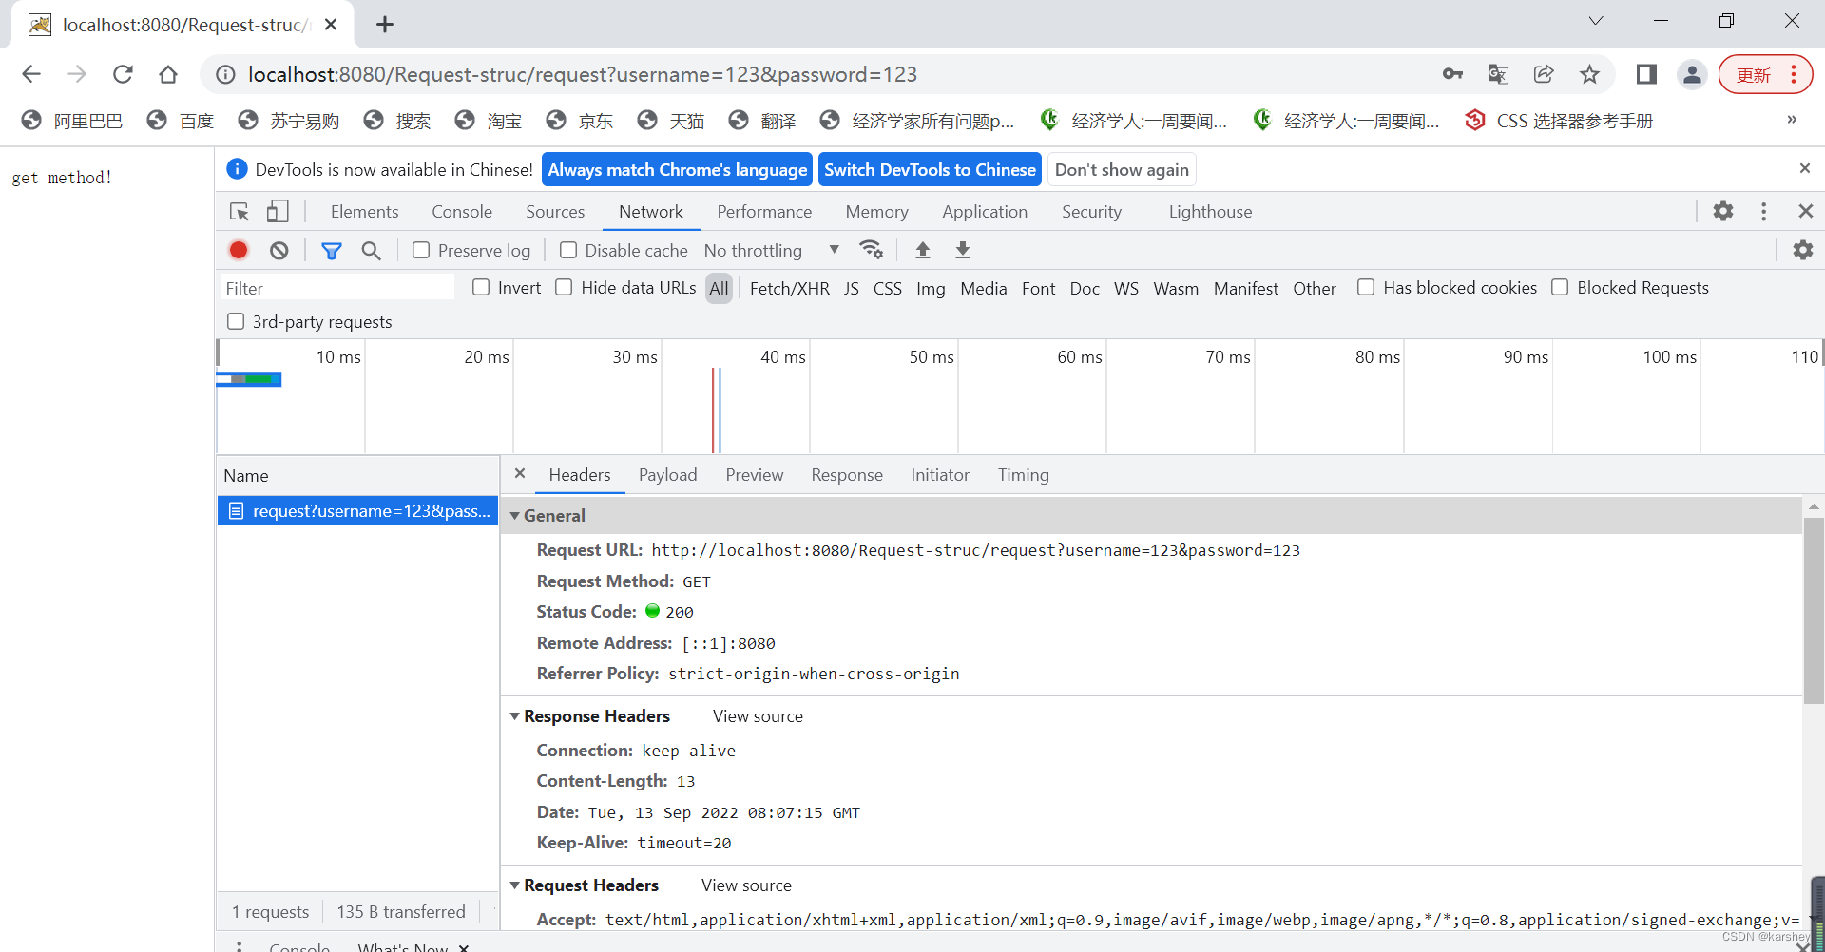The height and width of the screenshot is (952, 1825).
Task: Open the saved passwords key icon
Action: coord(1452,74)
